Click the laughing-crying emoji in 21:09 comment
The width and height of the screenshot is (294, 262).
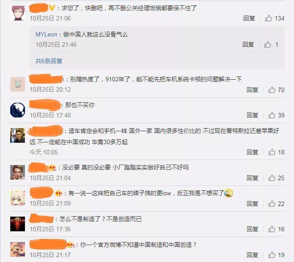(229, 193)
